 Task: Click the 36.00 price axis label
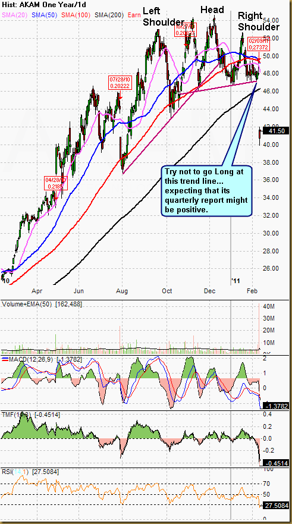click(272, 180)
